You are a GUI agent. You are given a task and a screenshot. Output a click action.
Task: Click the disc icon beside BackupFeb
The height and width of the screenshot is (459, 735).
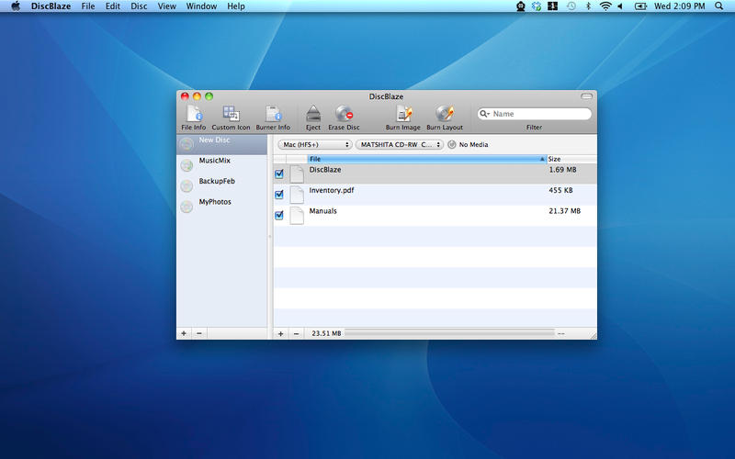tap(187, 185)
